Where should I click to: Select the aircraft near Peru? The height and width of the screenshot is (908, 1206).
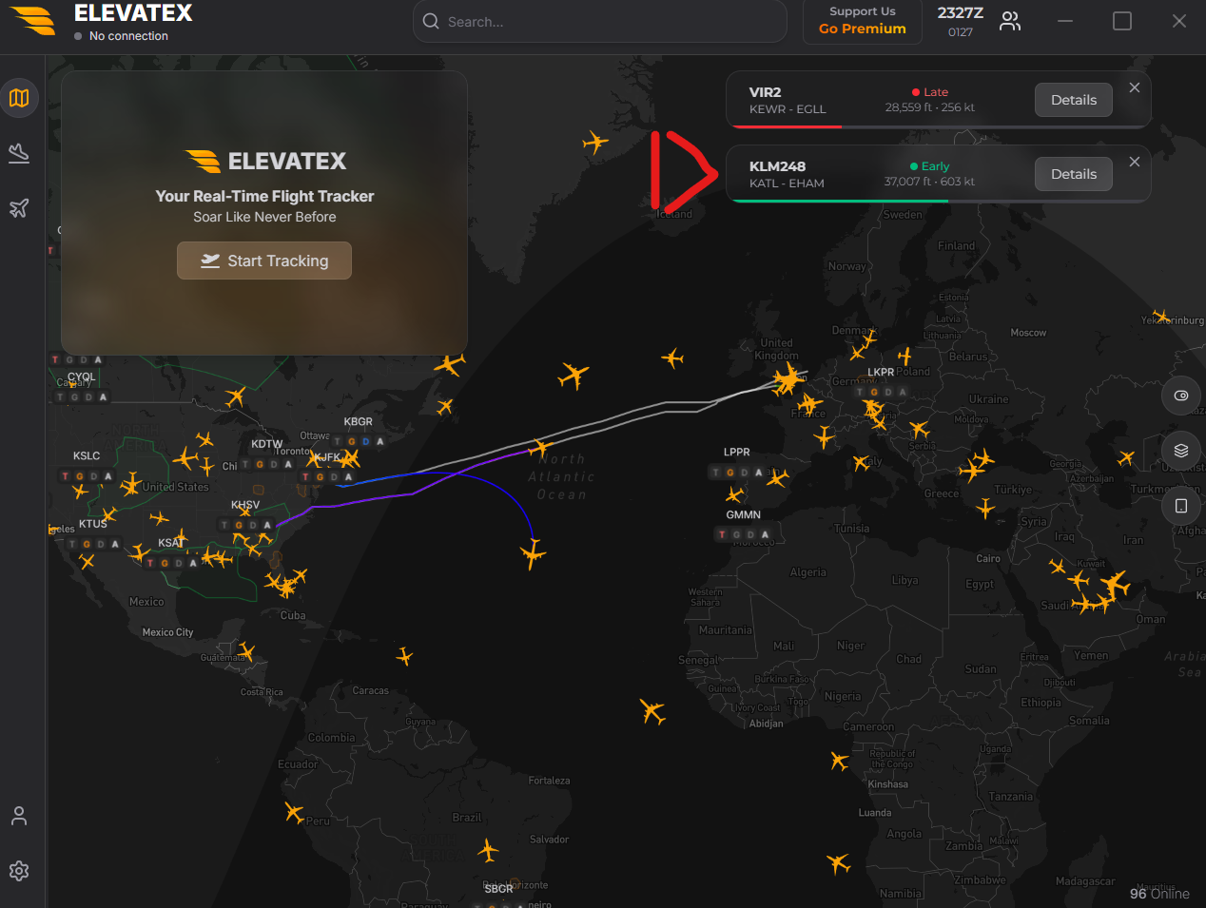(295, 813)
